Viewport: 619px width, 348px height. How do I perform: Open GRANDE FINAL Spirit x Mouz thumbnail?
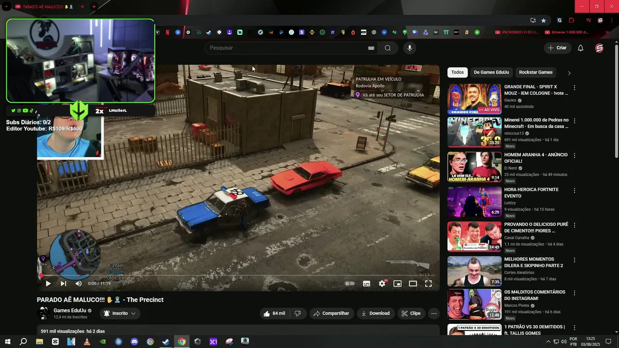pos(474,99)
